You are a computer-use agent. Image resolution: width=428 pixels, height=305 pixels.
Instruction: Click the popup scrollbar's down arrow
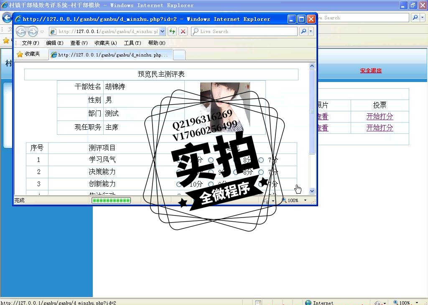[x=312, y=191]
